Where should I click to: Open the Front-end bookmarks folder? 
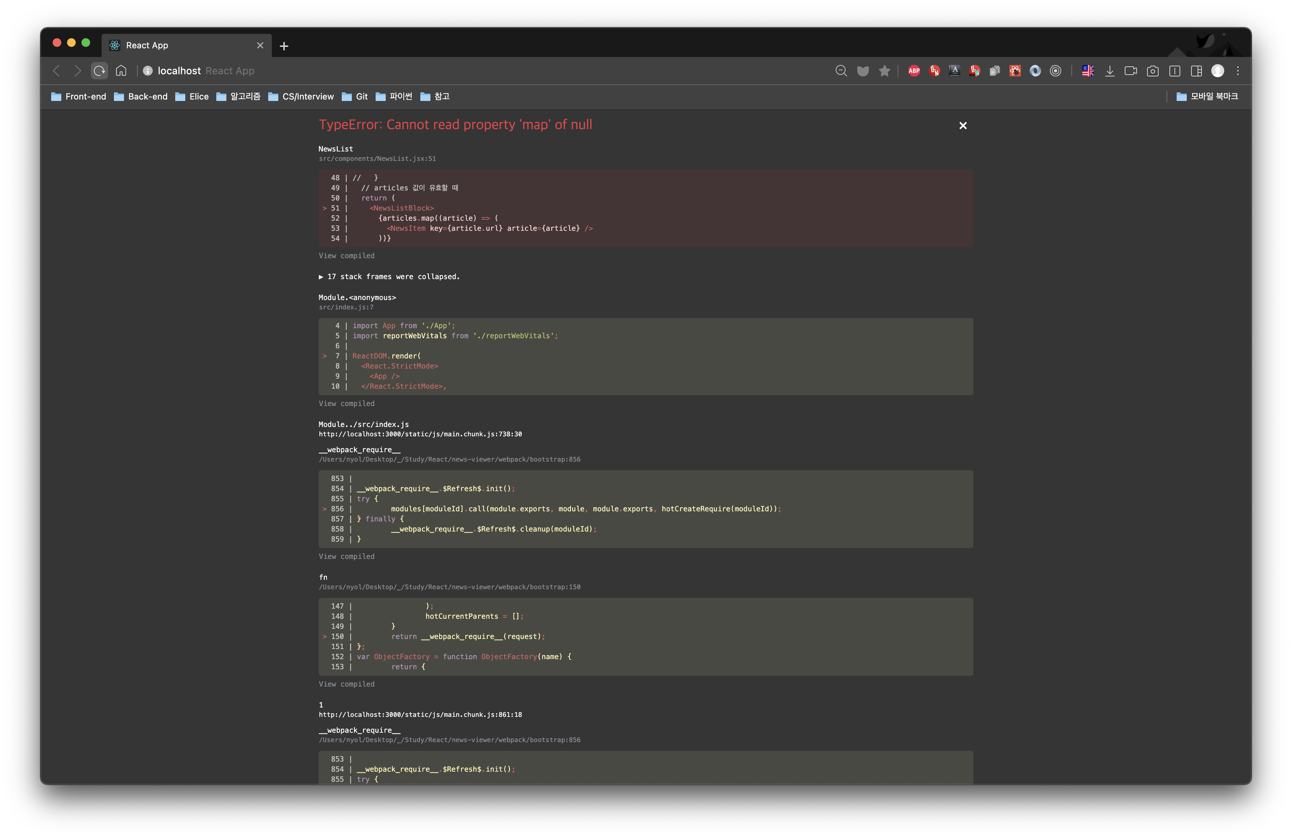tap(79, 97)
